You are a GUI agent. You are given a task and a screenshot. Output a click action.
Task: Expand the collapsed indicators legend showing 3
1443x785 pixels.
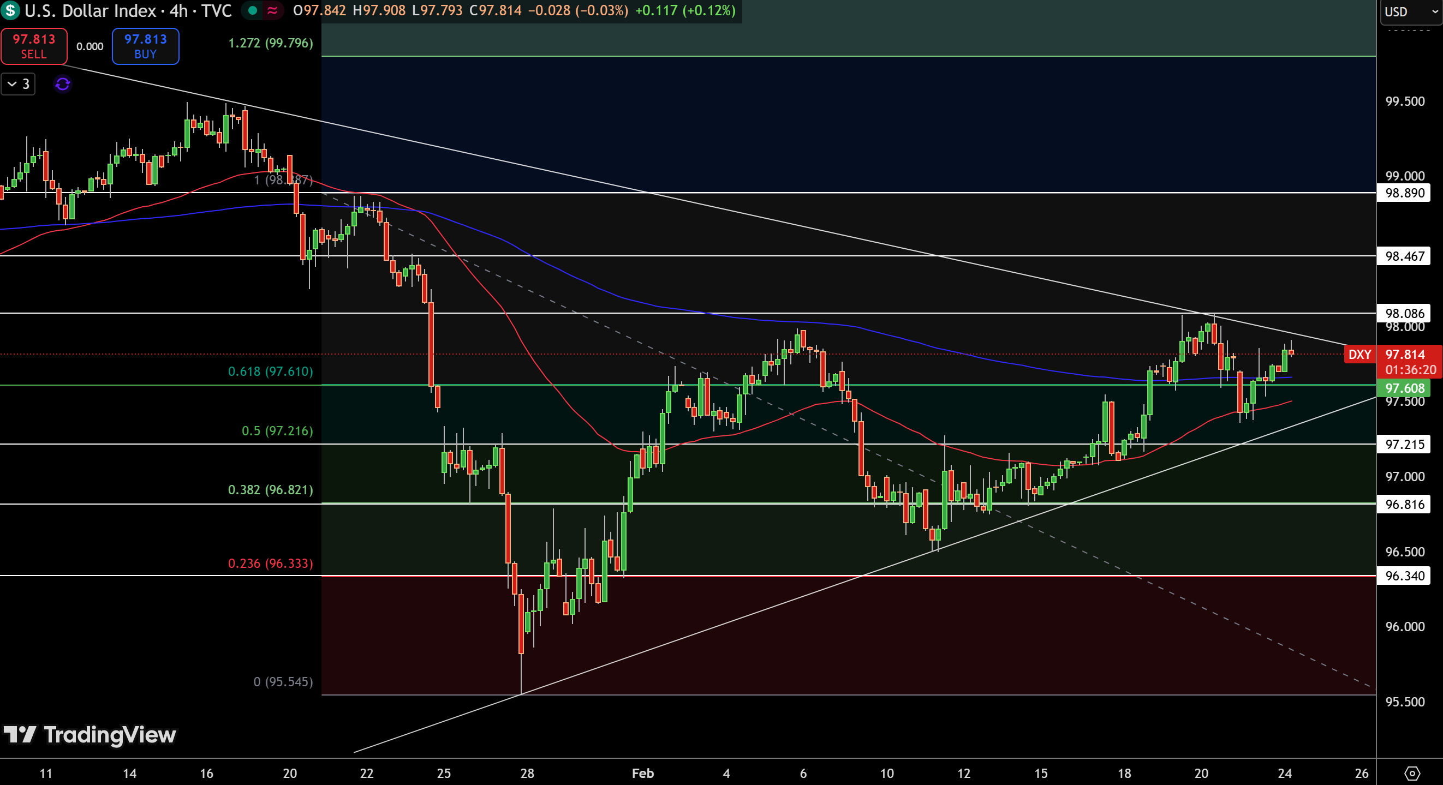click(x=18, y=84)
